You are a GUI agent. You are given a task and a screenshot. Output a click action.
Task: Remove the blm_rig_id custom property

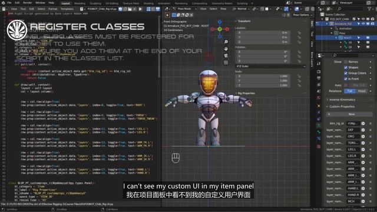371,123
